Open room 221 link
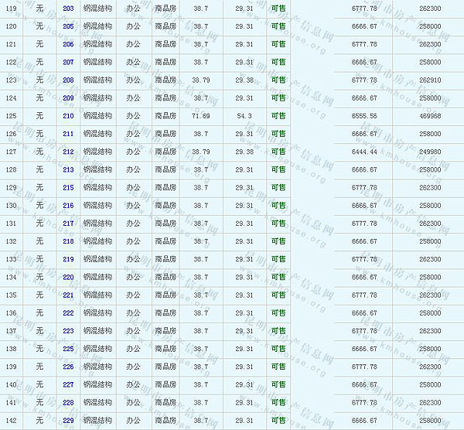 pyautogui.click(x=68, y=295)
